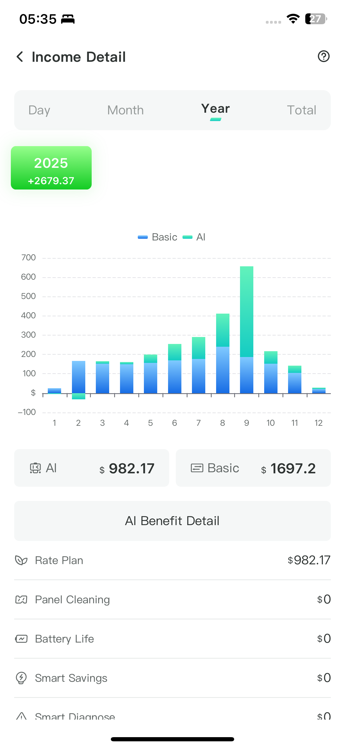Open AI Benefit Detail
Image resolution: width=345 pixels, height=748 pixels.
tap(172, 521)
